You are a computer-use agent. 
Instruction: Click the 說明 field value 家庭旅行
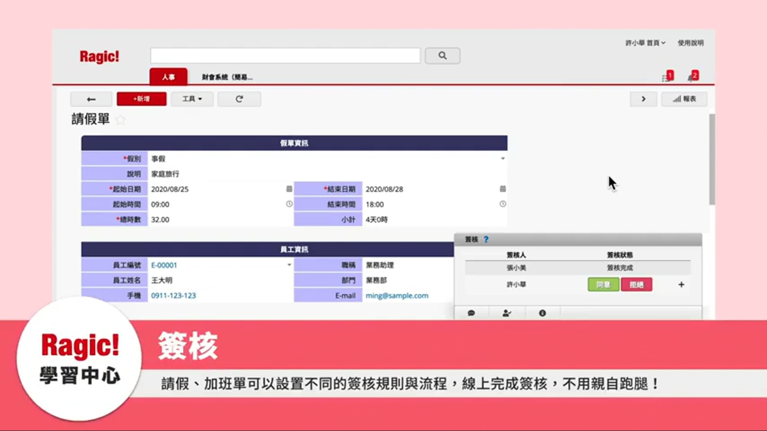(x=165, y=174)
